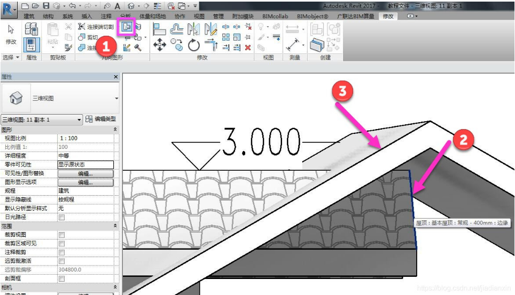Click 编辑 button for 可见性/图形替换
This screenshot has height=295, width=515.
click(85, 173)
